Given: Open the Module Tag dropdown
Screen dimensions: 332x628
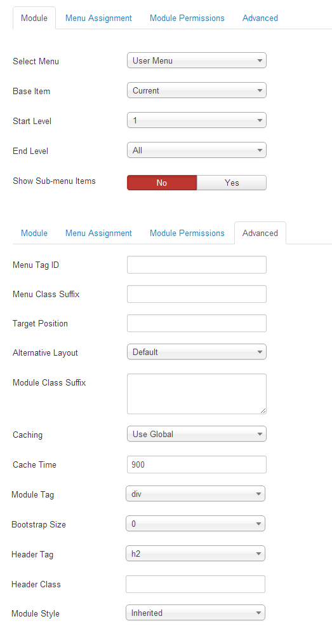Looking at the screenshot, I should tap(196, 494).
